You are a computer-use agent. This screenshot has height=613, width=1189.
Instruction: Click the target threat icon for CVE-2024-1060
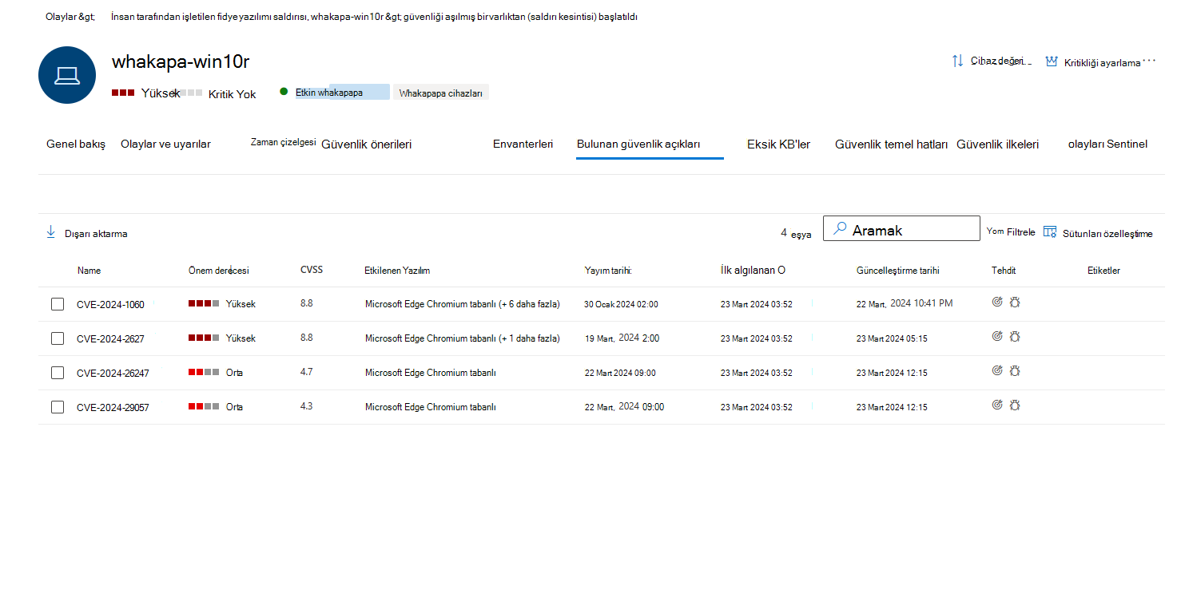[997, 302]
